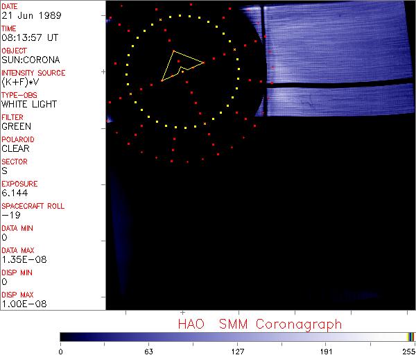Select the DISP MAX value 1.00E-08

click(21, 304)
